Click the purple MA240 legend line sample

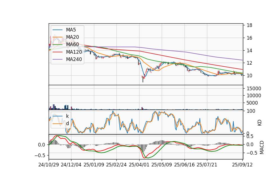point(57,59)
